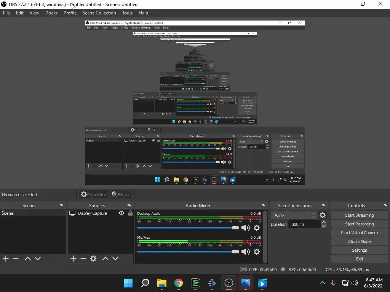Screen dimensions: 390x292
Task: Open the View menu
Action: pyautogui.click(x=34, y=13)
